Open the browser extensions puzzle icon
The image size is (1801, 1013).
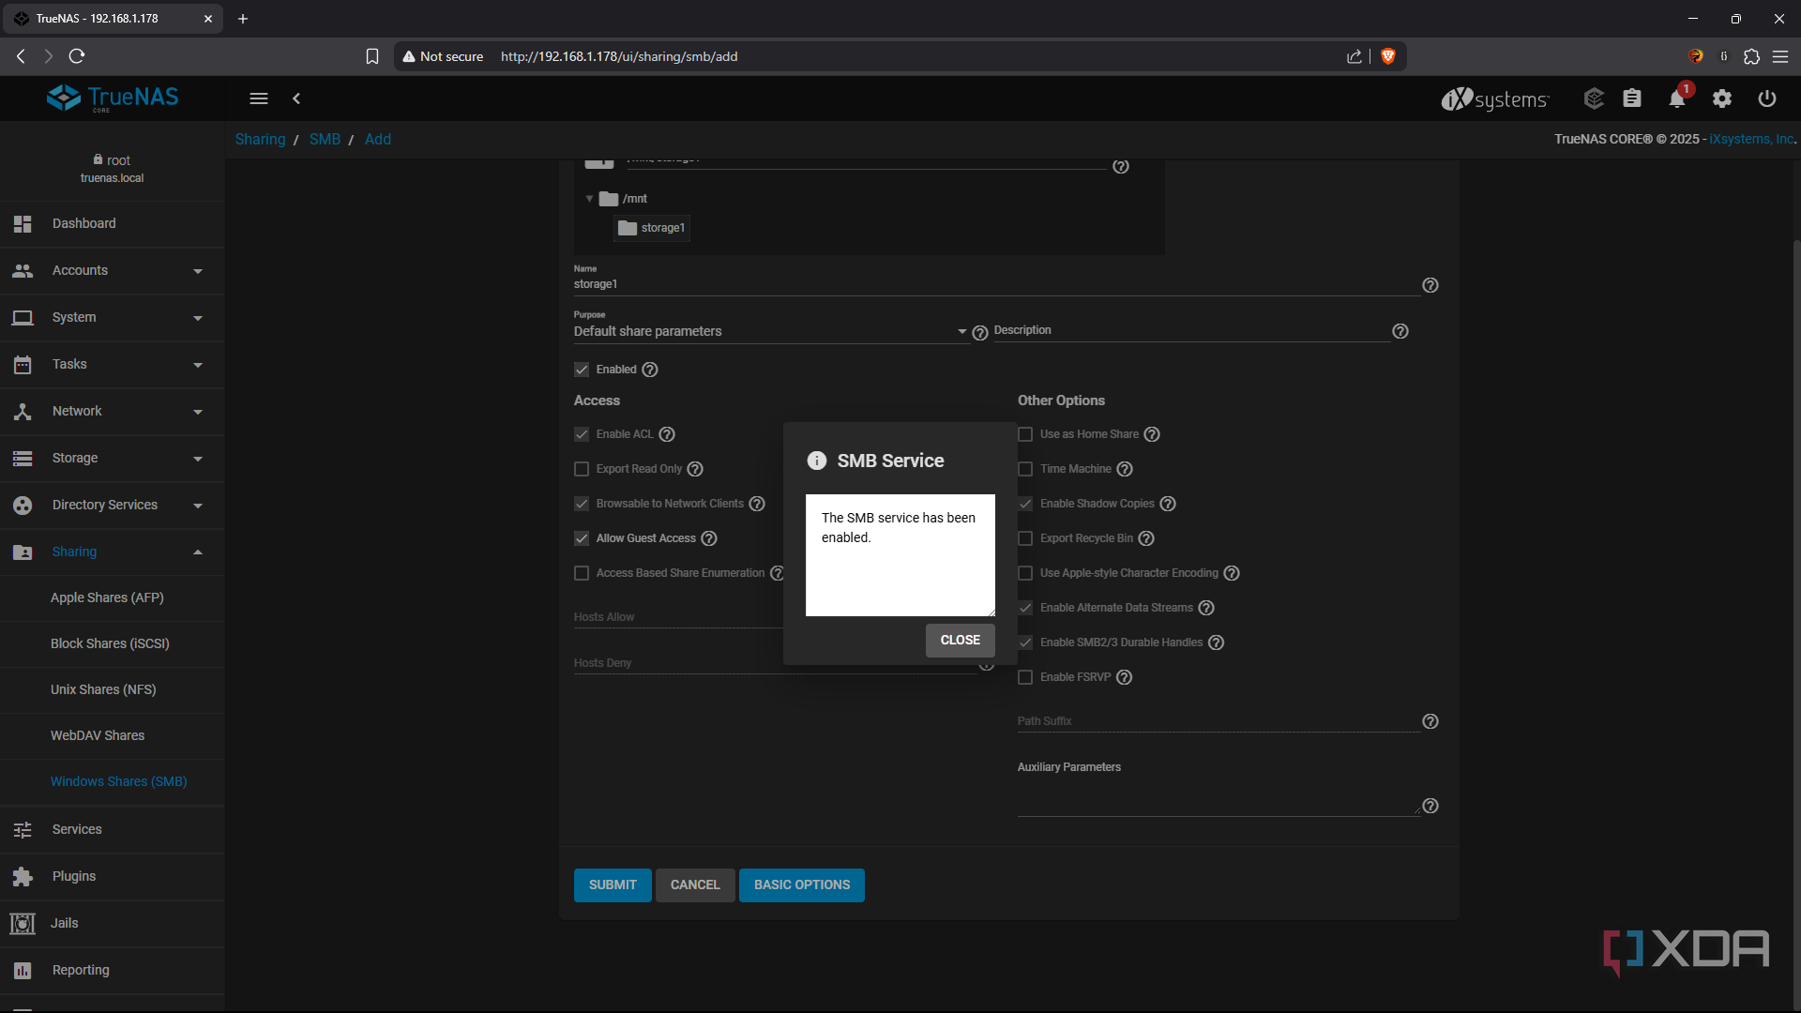pyautogui.click(x=1751, y=56)
